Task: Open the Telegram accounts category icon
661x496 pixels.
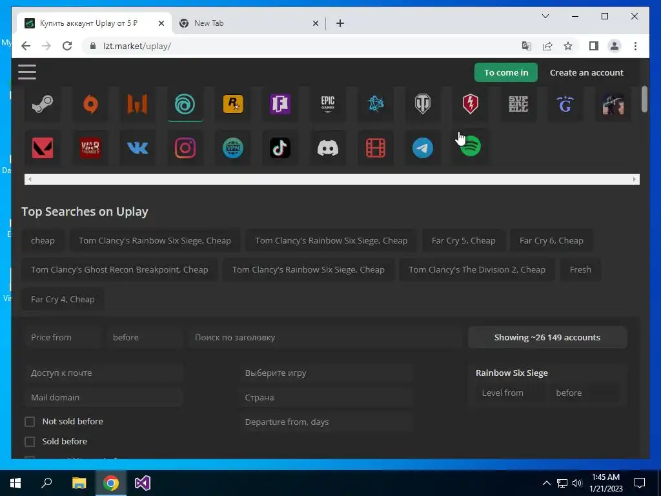Action: tap(423, 148)
